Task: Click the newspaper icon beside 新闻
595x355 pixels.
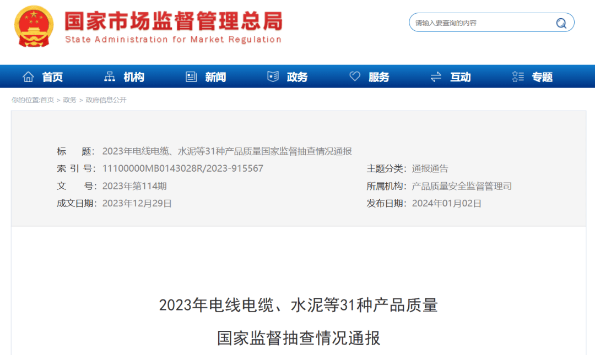Action: tap(191, 77)
